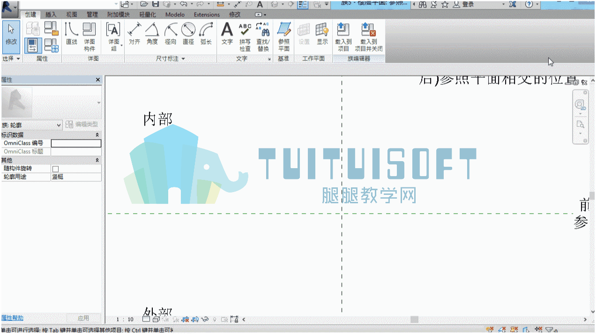Choose the 直径 diameter dimension tool
This screenshot has height=334, width=596.
(188, 34)
